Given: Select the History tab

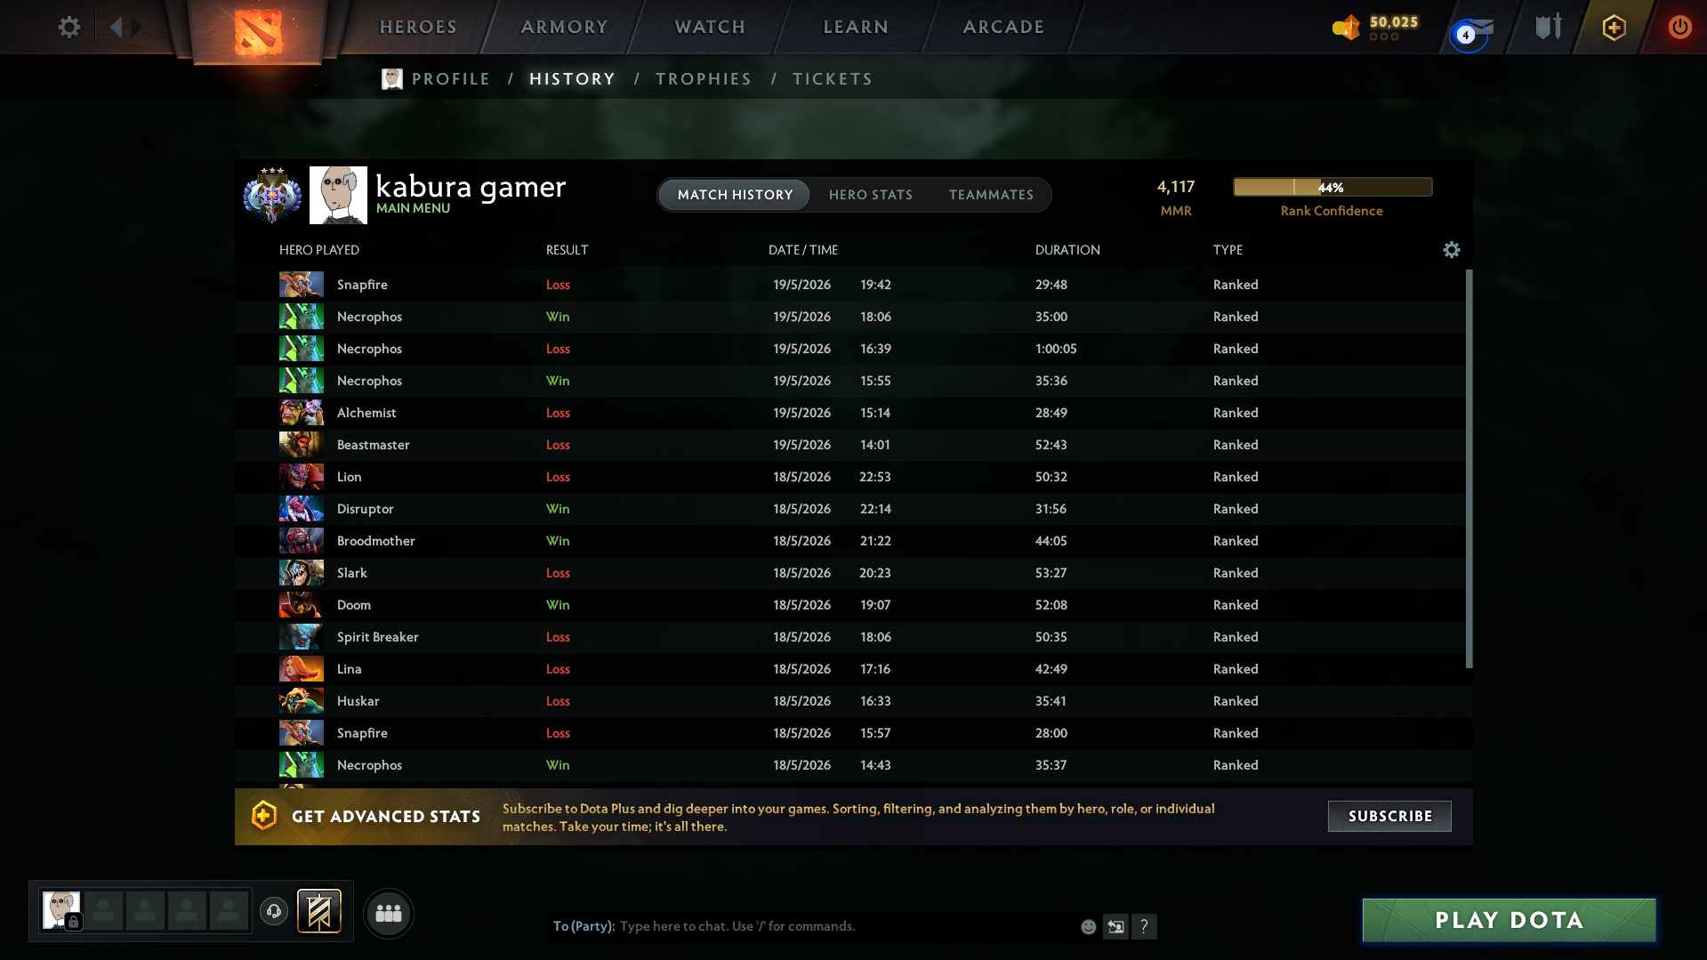Looking at the screenshot, I should point(572,79).
